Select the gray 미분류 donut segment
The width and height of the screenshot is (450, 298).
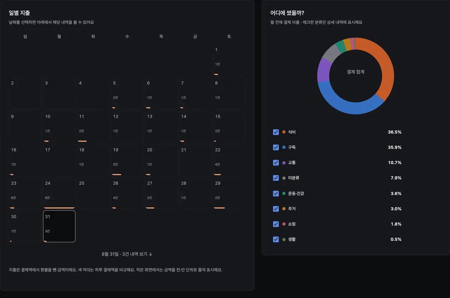point(331,53)
